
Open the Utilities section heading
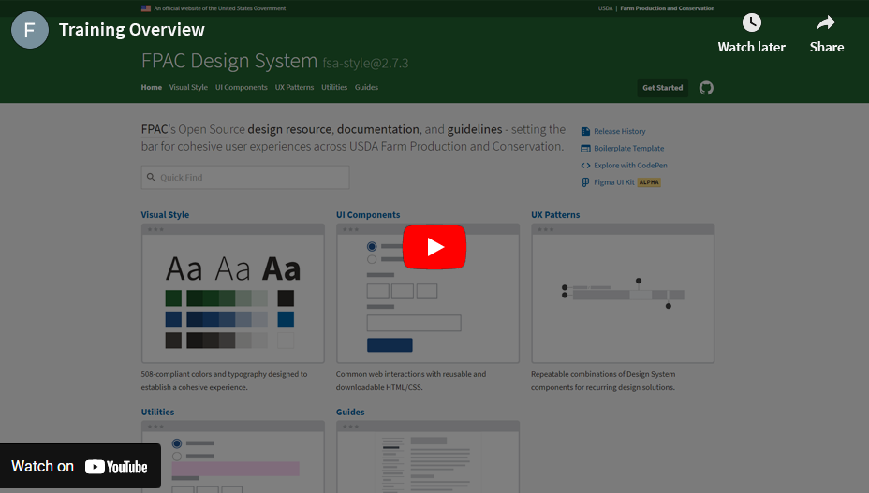[x=157, y=413]
